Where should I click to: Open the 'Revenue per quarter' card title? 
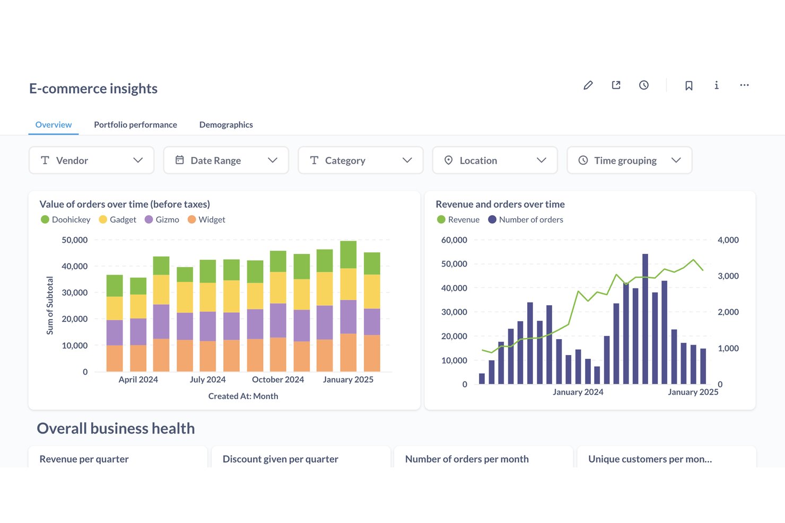[x=84, y=459]
